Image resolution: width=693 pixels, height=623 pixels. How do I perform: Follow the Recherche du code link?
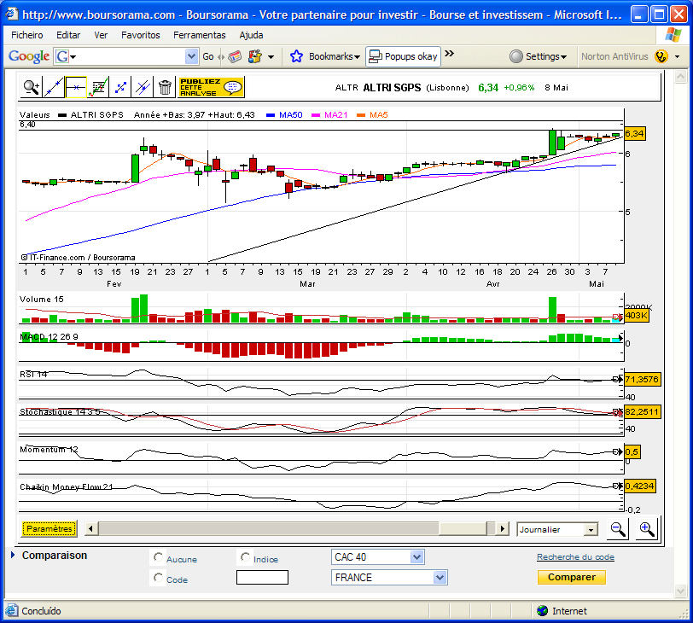coord(575,557)
